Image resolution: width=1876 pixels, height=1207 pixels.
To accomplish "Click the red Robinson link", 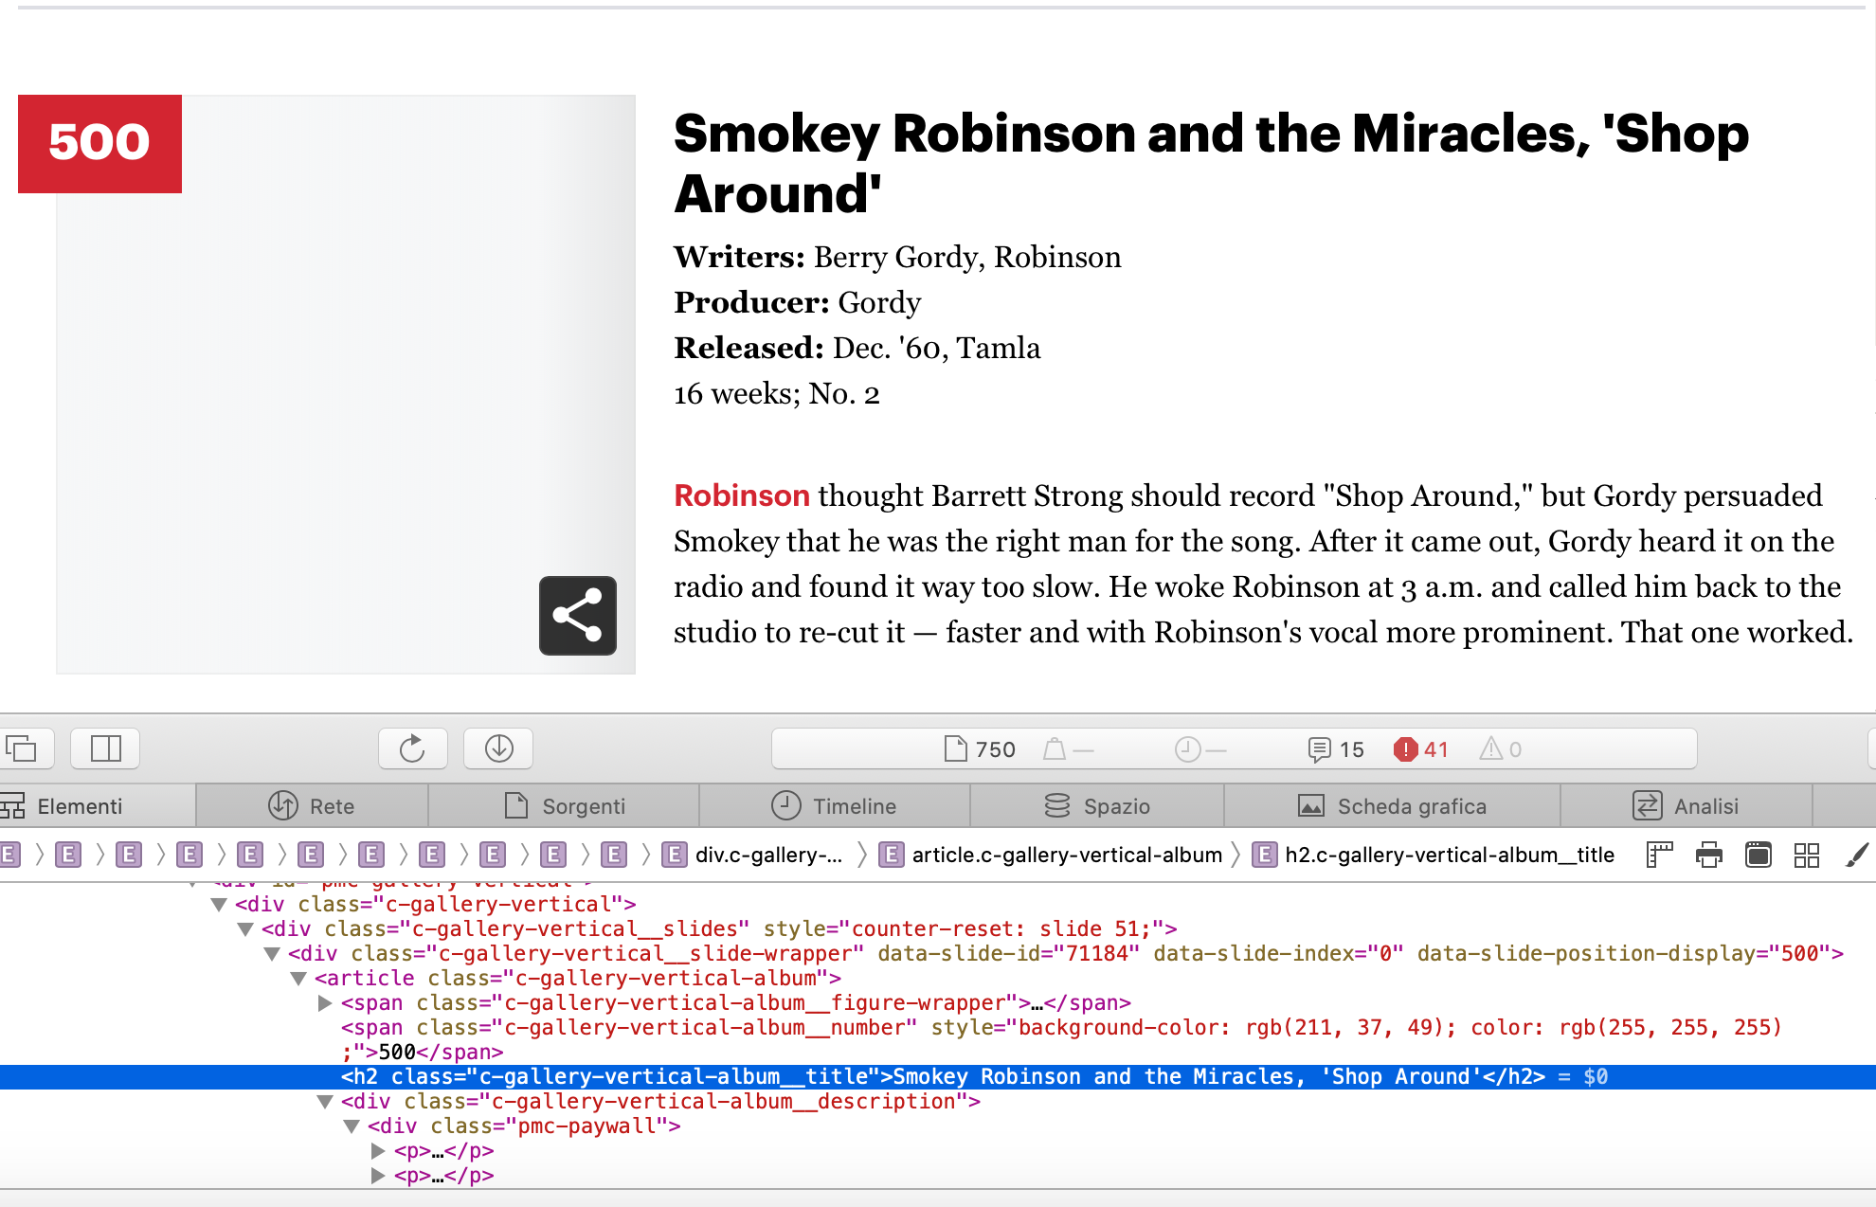I will click(x=741, y=495).
